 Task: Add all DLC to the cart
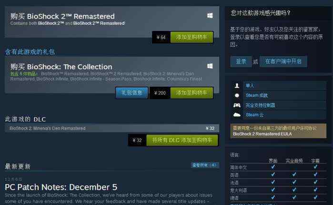tap(182, 140)
